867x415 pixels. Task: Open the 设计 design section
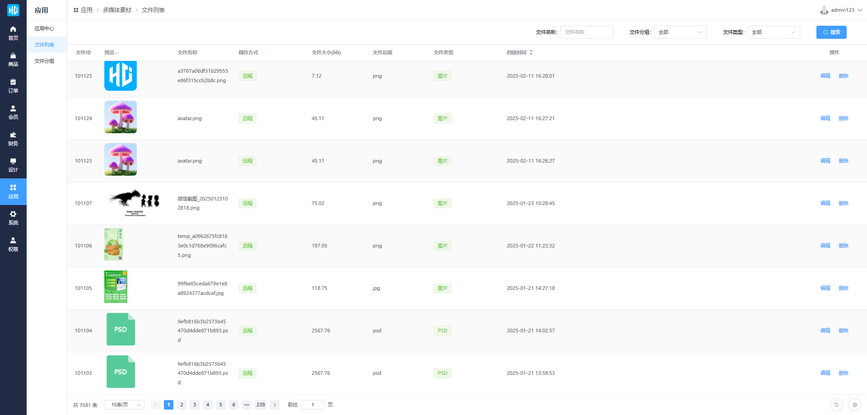13,165
